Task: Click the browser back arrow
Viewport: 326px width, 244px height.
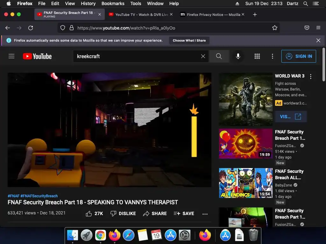Action: [x=8, y=28]
